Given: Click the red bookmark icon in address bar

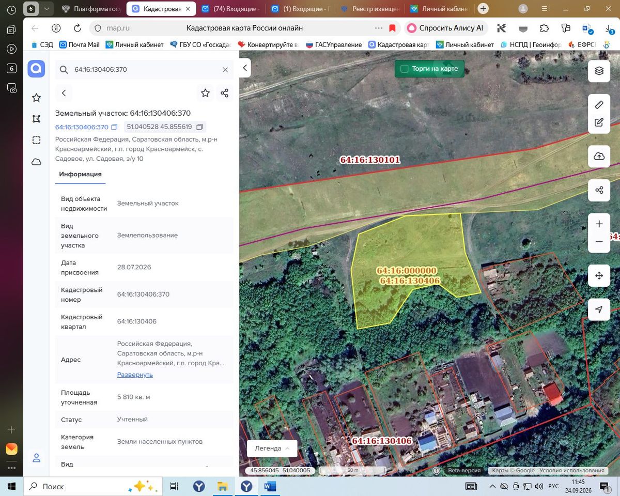Looking at the screenshot, I should (x=393, y=28).
